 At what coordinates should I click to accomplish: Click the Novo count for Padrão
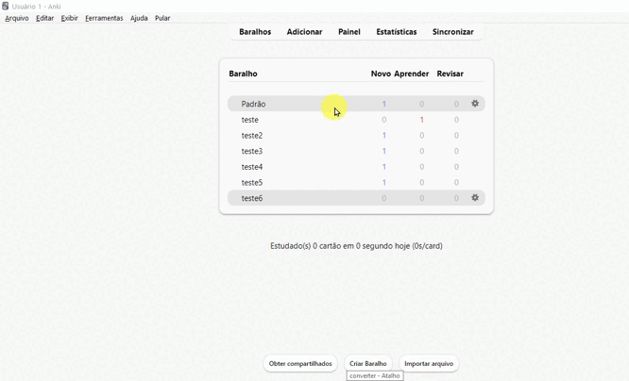tap(383, 104)
